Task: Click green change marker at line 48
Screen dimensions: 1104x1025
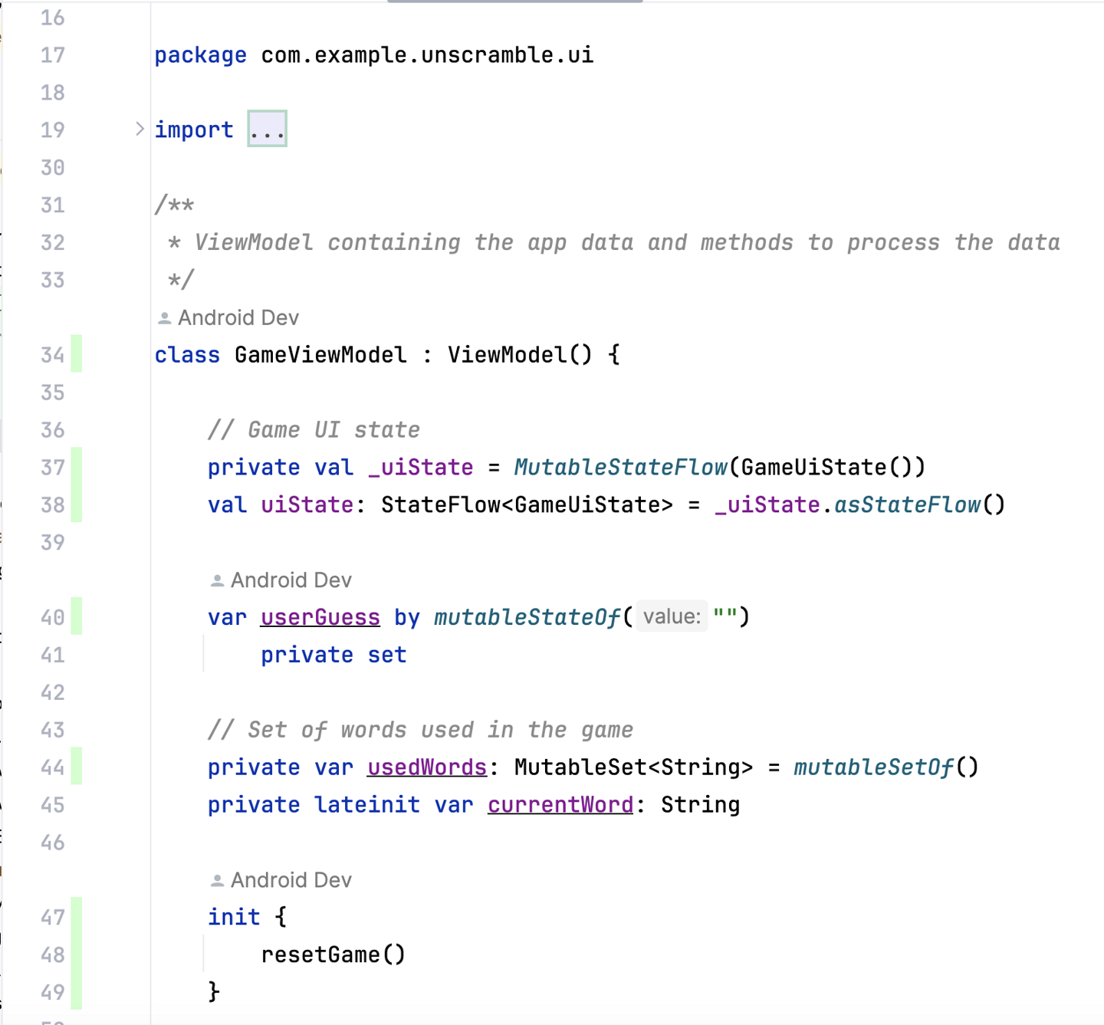Action: [77, 954]
